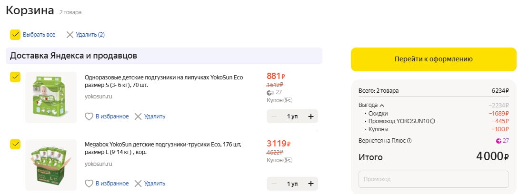Open the size S diapers product thumbnail
Image resolution: width=519 pixels, height=194 pixels.
tap(51, 97)
